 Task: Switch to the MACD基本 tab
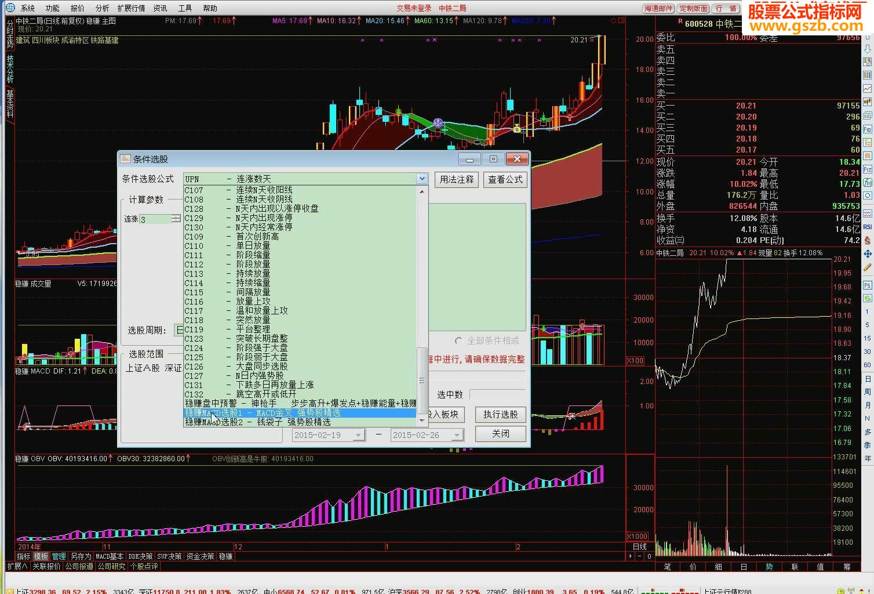point(110,556)
